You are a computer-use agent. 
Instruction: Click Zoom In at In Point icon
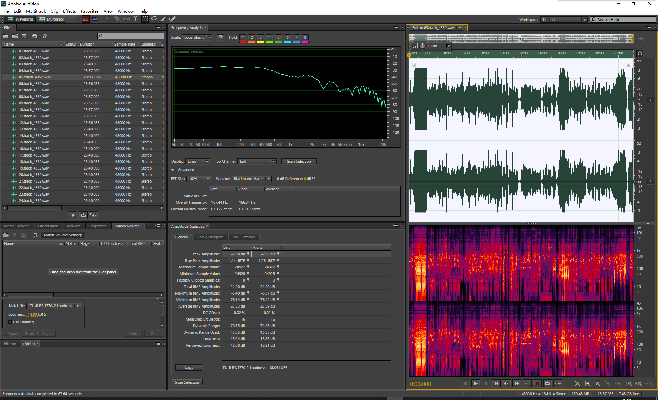coord(629,384)
